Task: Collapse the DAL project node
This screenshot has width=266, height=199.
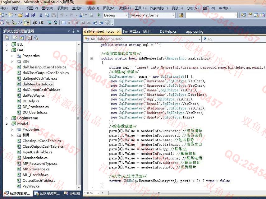Action: pos(7,50)
